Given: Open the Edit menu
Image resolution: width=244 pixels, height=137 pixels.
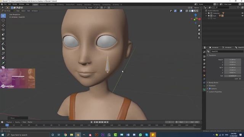Looking at the screenshot, I should (10, 4).
